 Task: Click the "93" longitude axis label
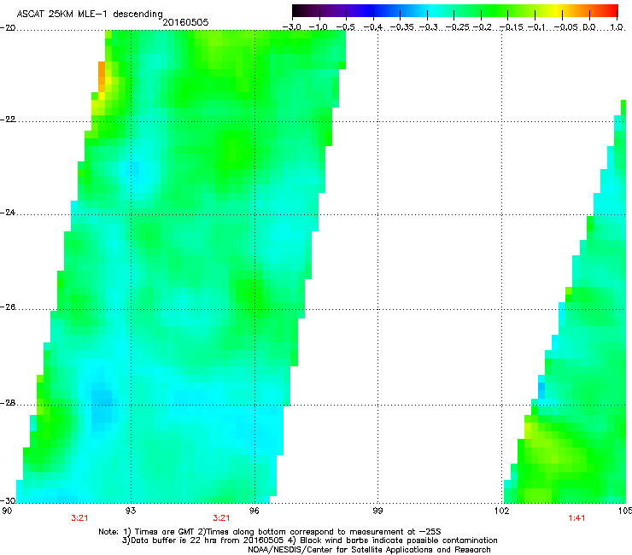click(x=131, y=511)
